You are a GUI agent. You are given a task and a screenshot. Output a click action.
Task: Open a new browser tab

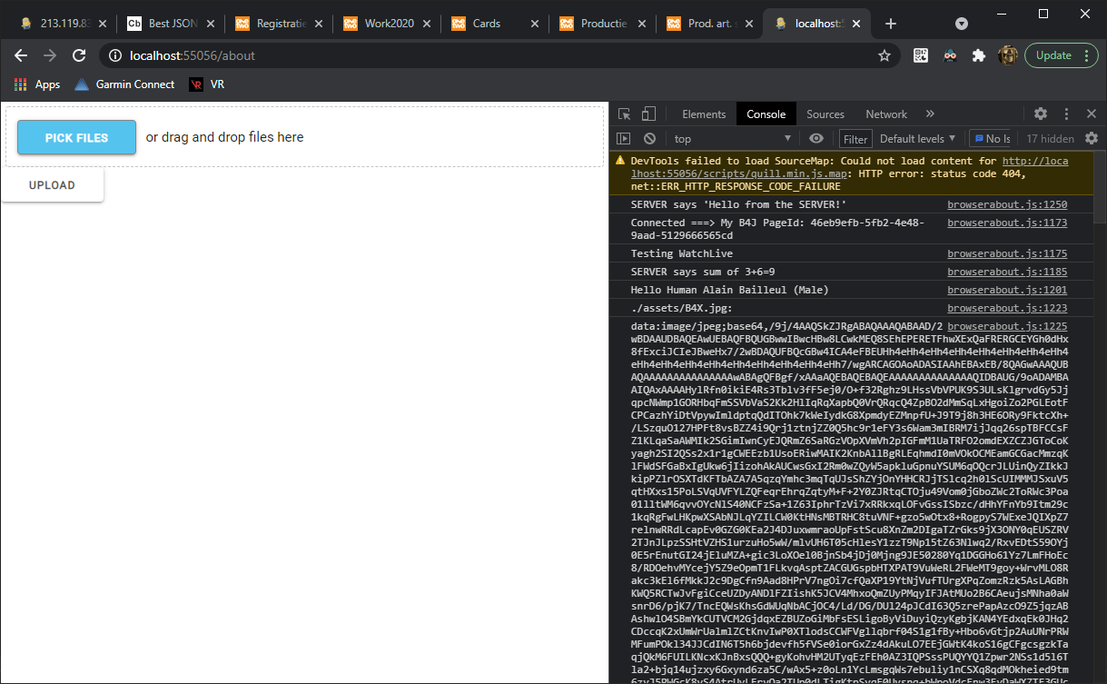click(x=891, y=24)
